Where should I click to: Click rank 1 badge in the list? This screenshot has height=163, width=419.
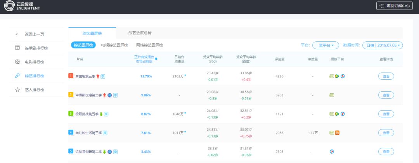71,76
